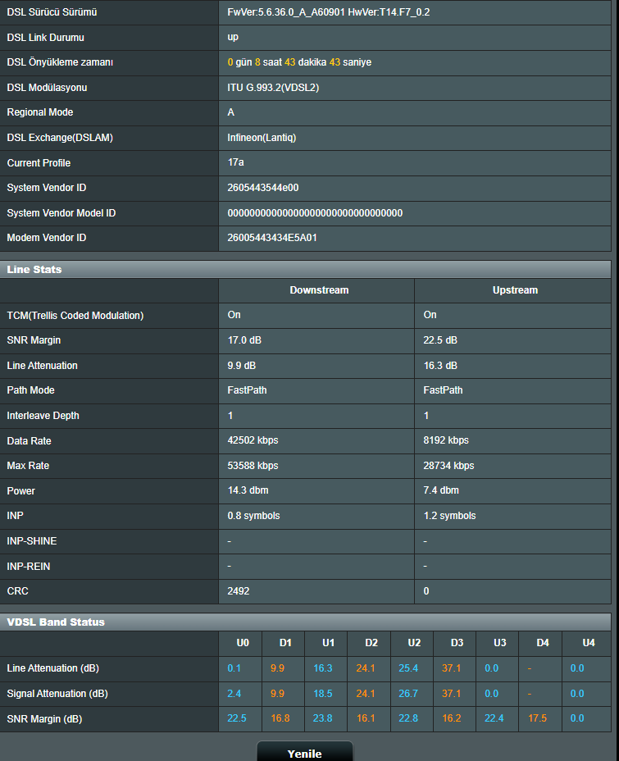This screenshot has height=761, width=619.
Task: Click the downstream CRC count 2492
Action: [239, 590]
